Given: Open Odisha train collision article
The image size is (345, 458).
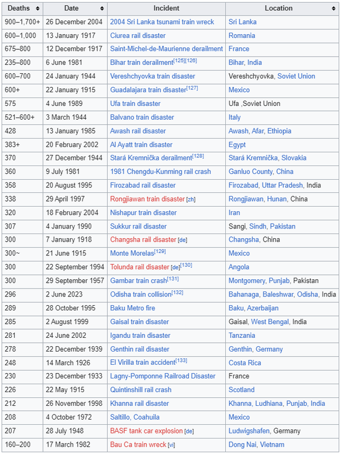Looking at the screenshot, I should [x=140, y=295].
